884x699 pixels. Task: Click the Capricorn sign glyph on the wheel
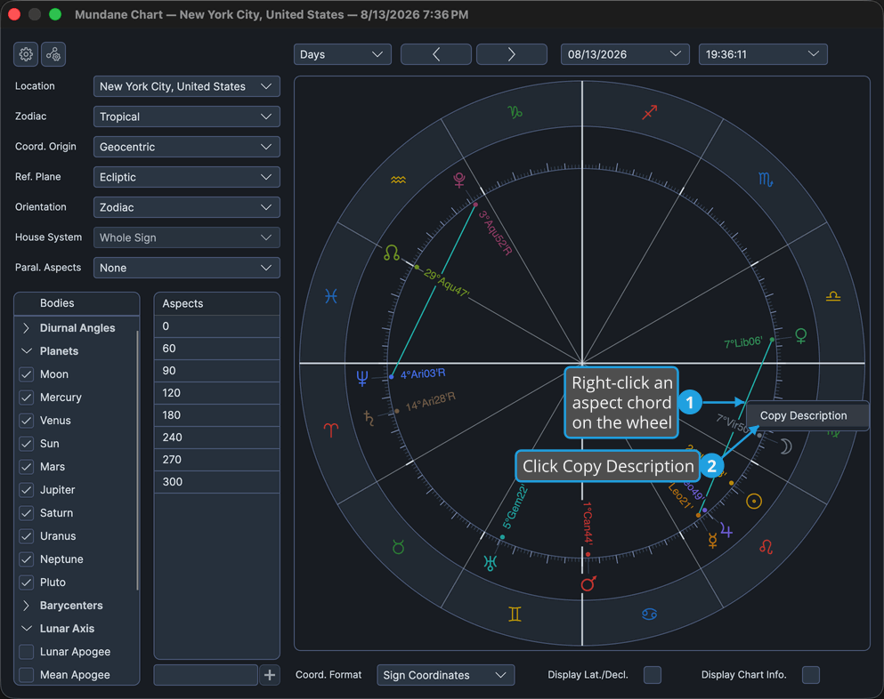(x=515, y=112)
